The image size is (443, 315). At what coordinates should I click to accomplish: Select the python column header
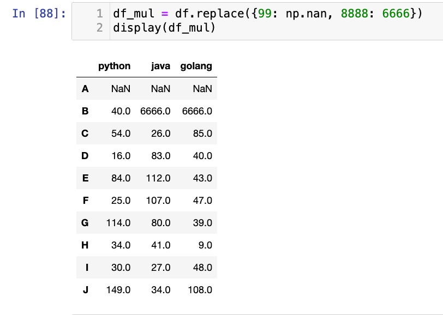tap(114, 66)
